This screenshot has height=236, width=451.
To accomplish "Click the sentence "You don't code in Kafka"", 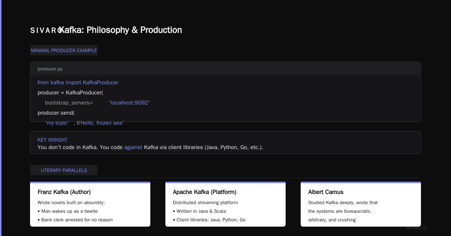I will pos(68,147).
